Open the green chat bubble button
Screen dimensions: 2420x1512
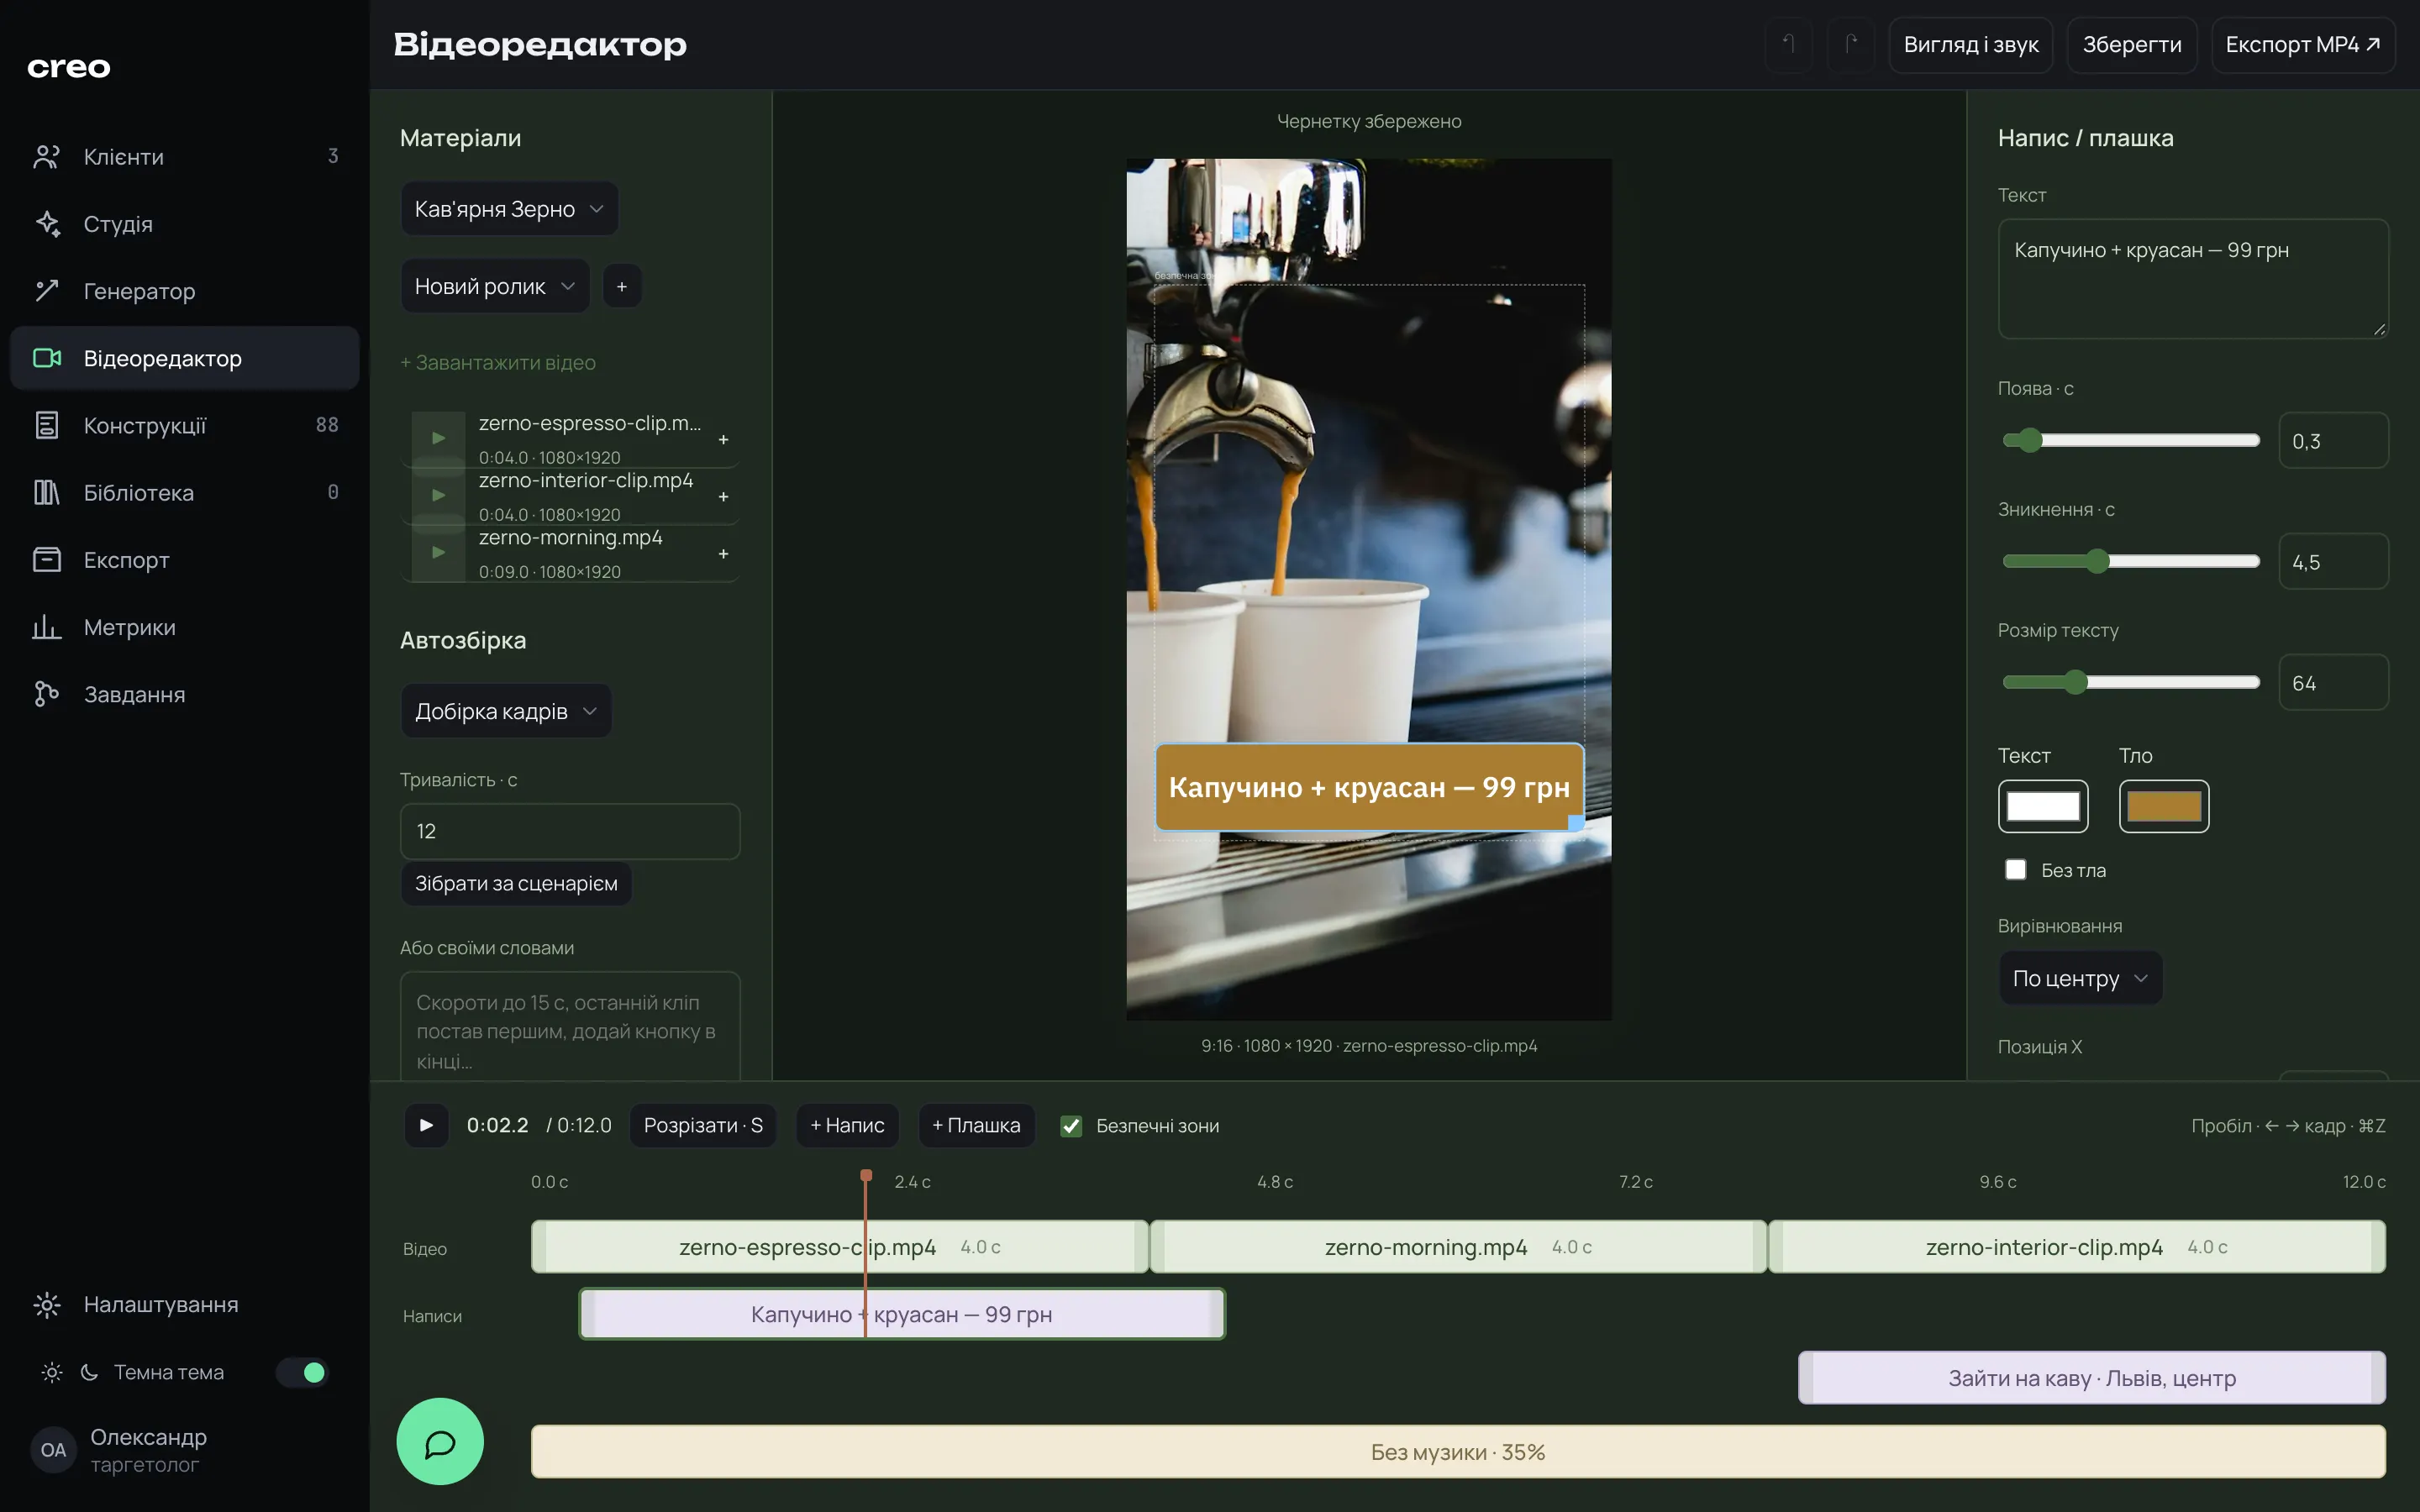(440, 1441)
